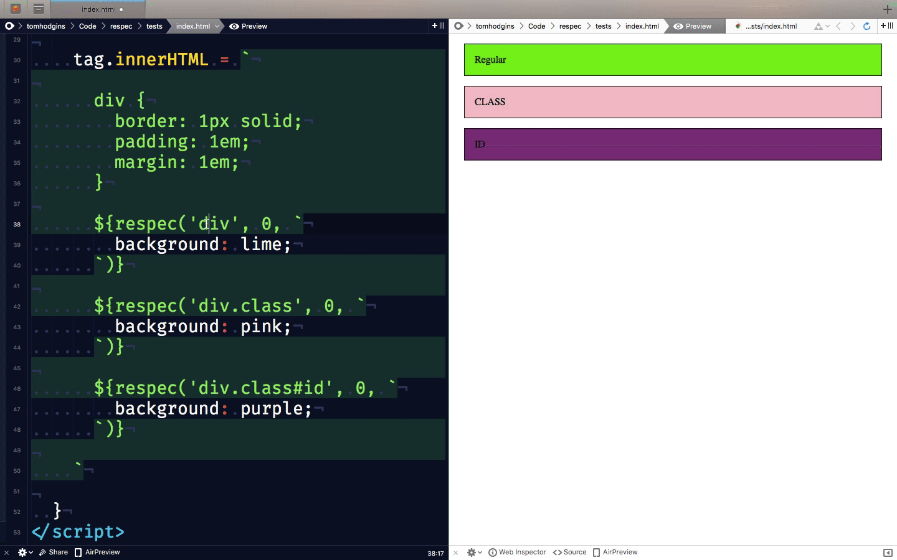Click the add split icon in preview pane
897x560 pixels.
(887, 26)
